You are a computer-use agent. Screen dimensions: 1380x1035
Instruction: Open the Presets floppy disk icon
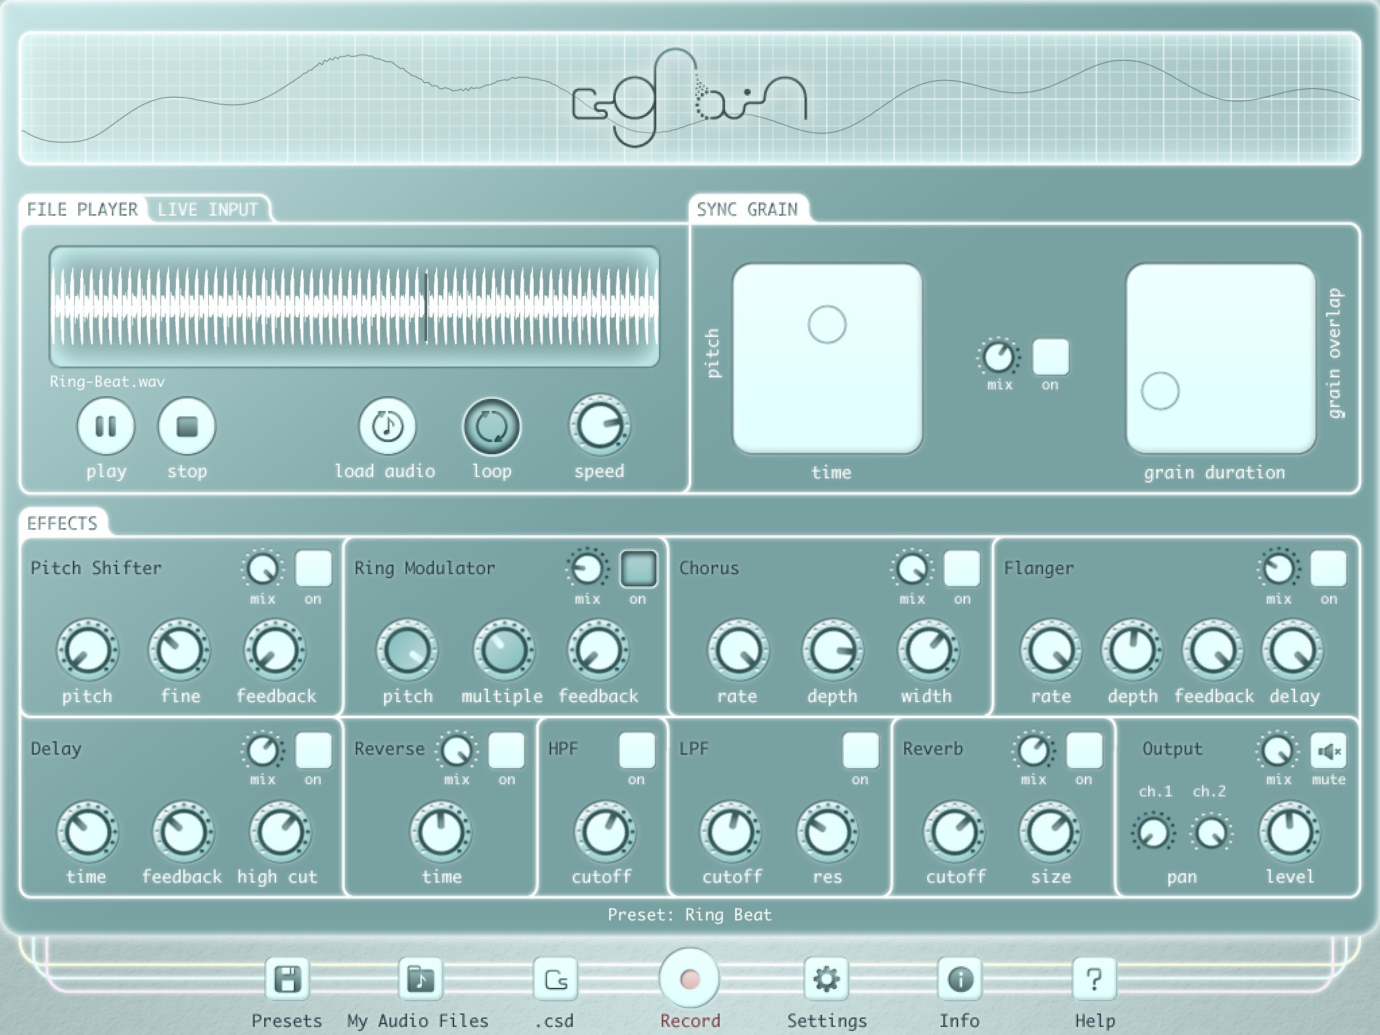(288, 979)
